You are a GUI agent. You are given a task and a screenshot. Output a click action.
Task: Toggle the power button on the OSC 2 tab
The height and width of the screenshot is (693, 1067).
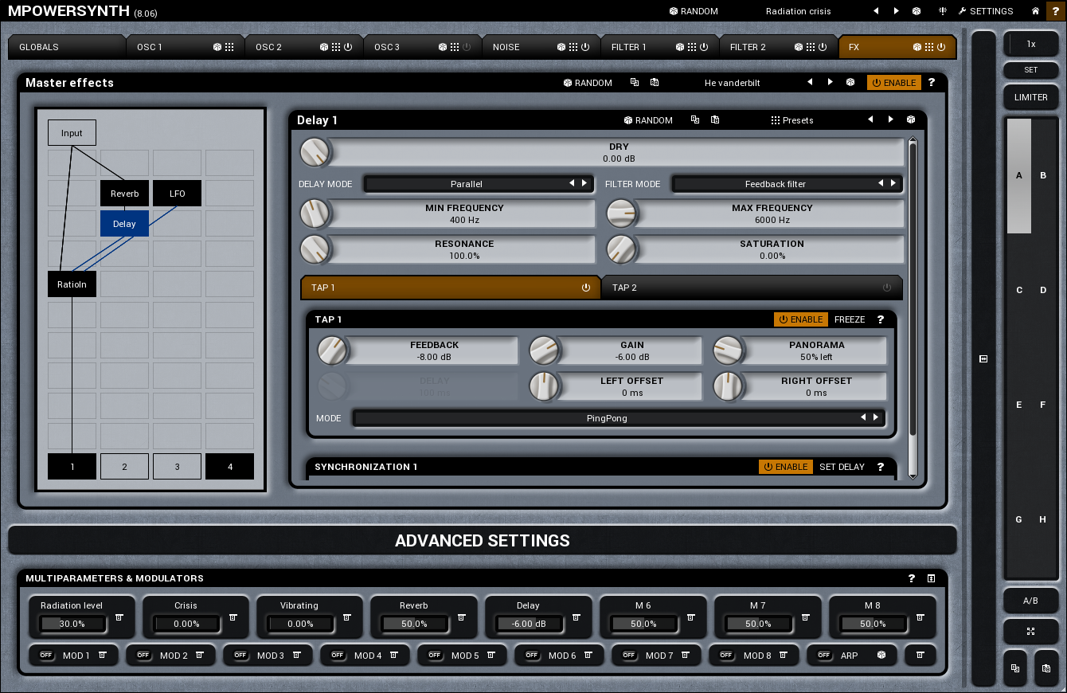(x=348, y=47)
